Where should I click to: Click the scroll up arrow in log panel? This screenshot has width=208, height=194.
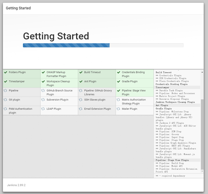tap(202, 73)
